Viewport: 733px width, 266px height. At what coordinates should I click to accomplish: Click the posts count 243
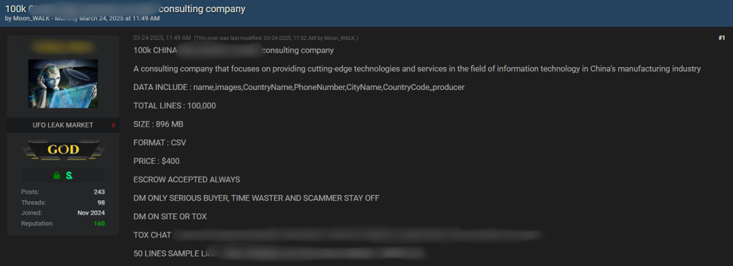[x=99, y=192]
